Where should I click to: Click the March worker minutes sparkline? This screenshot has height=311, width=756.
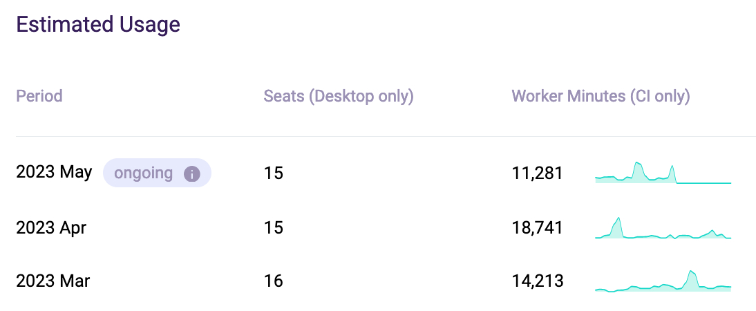[x=663, y=282]
